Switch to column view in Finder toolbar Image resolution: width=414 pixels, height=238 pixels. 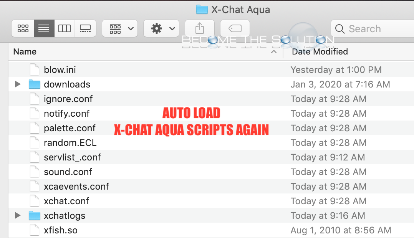65,28
